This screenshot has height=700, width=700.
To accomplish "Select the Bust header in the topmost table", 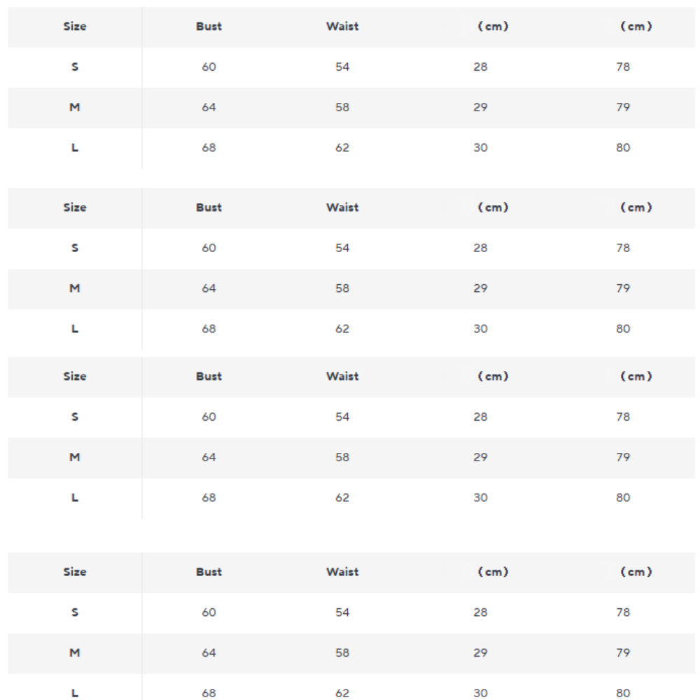I will coord(209,27).
